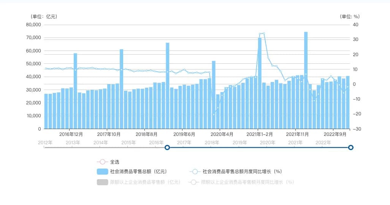The height and width of the screenshot is (205, 390).
Task: Click the 60,000 left axis value
Action: pos(33,51)
